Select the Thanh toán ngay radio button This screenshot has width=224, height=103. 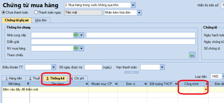pyautogui.click(x=36, y=12)
